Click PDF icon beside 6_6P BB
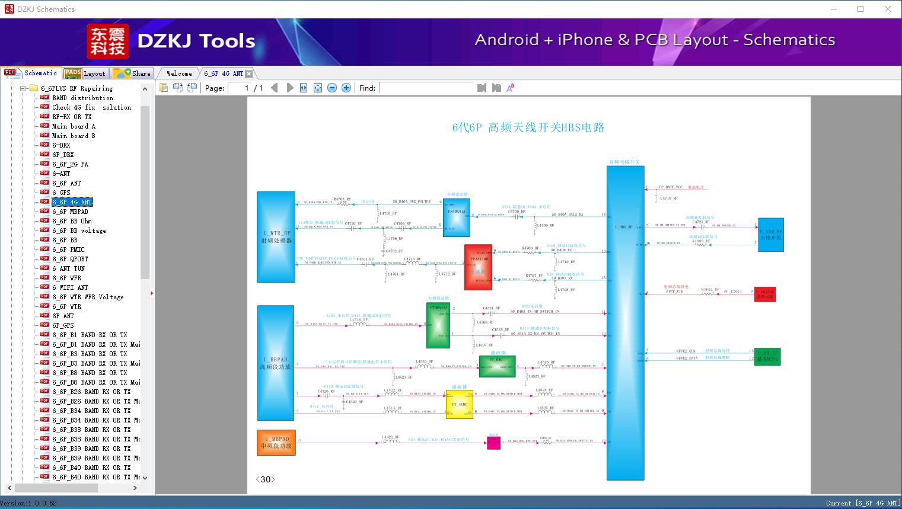This screenshot has height=509, width=902. (x=44, y=239)
